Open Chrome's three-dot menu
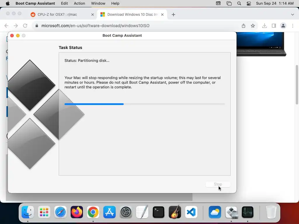 [293, 26]
